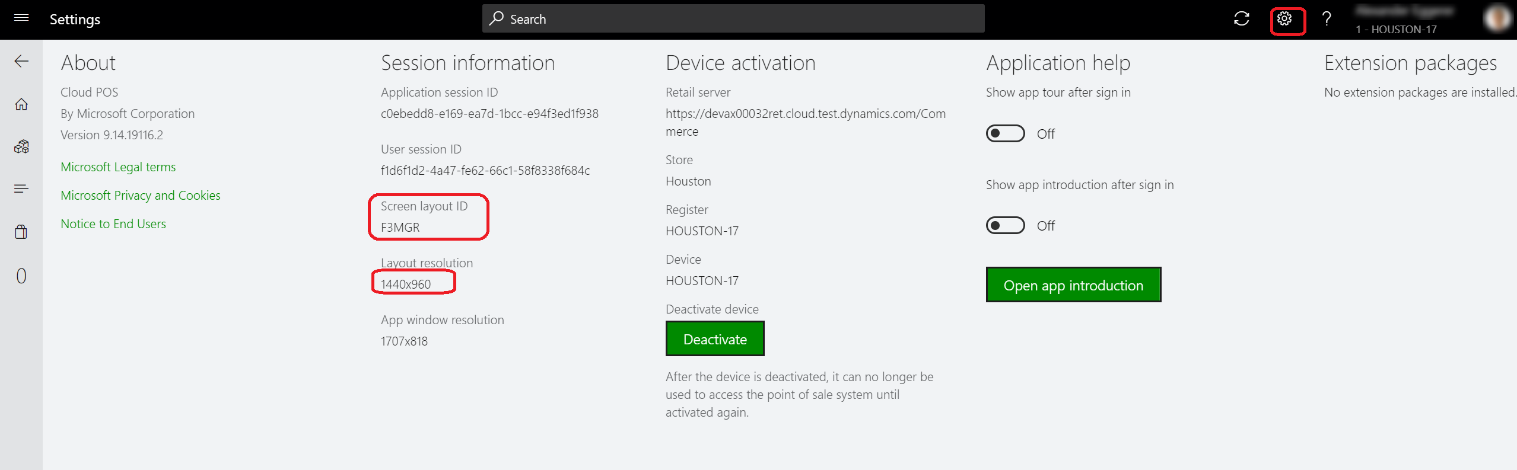Viewport: 1517px width, 470px height.
Task: Open settings gear icon in header
Action: coord(1284,19)
